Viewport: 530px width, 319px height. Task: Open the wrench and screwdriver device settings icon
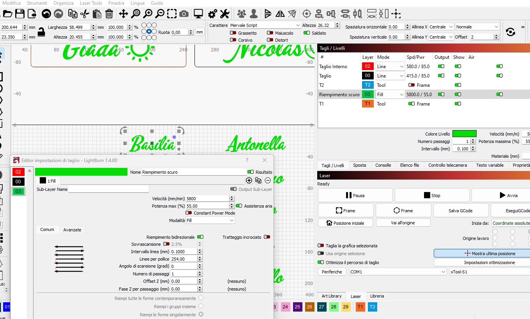pyautogui.click(x=224, y=14)
